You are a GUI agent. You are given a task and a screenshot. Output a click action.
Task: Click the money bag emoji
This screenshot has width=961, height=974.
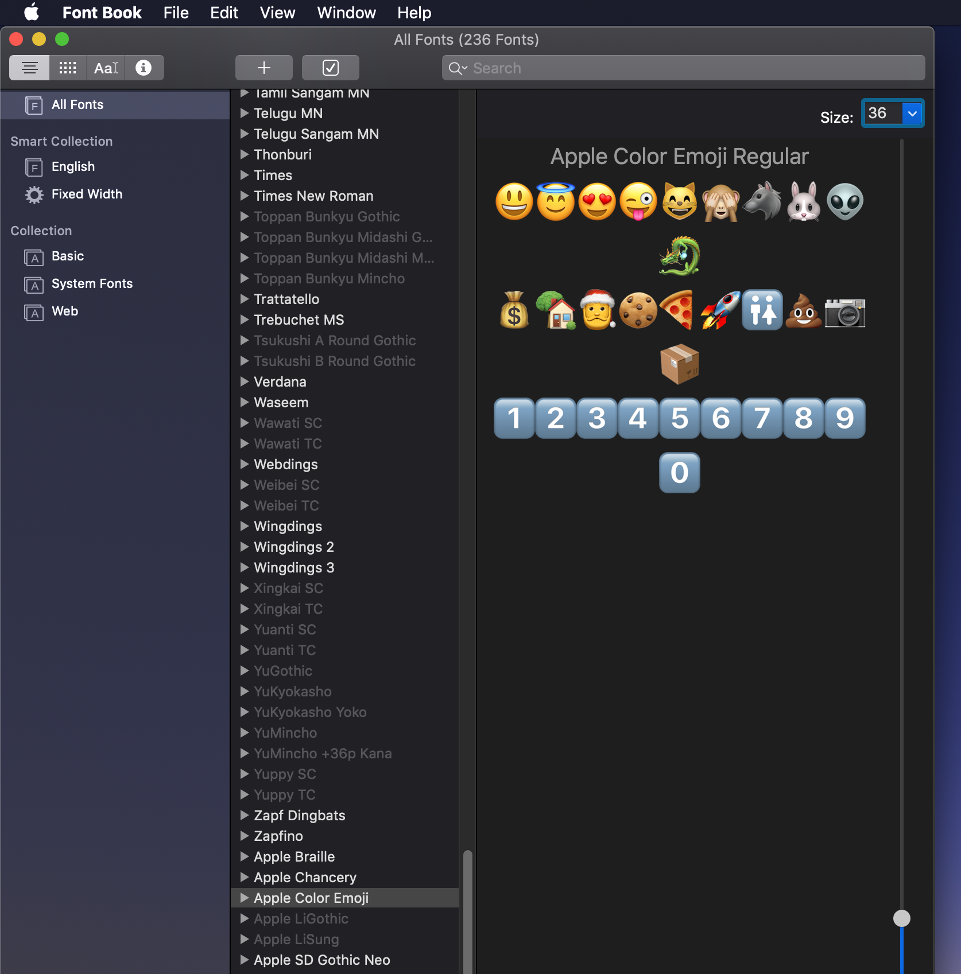tap(514, 310)
